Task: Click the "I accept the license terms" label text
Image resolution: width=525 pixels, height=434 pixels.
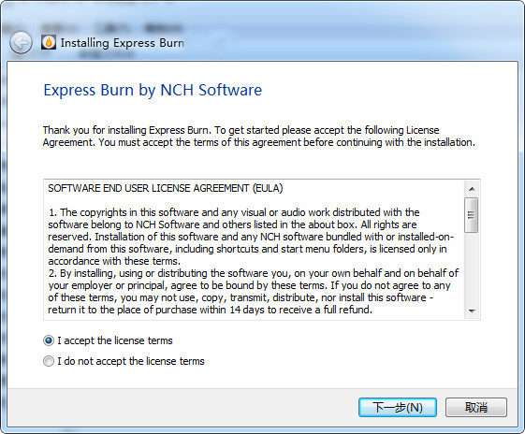Action: (115, 340)
